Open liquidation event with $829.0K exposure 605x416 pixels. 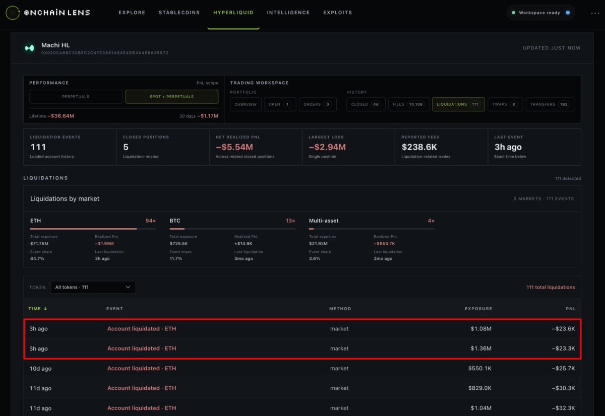click(x=302, y=388)
